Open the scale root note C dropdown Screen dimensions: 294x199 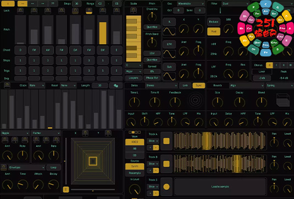[x=134, y=65]
